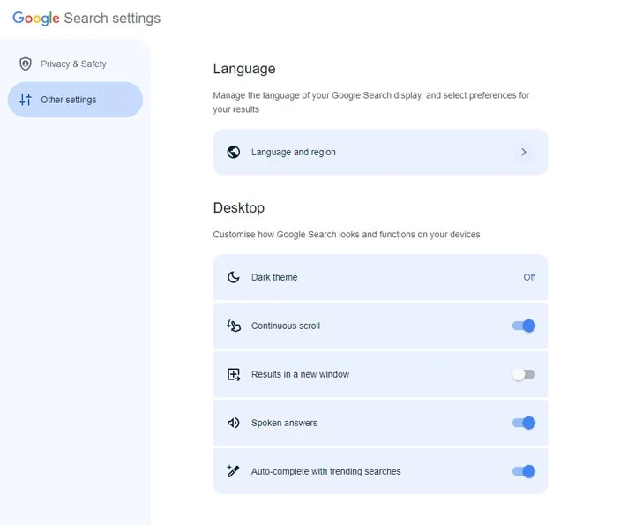Click Auto-complete with trending searches label
The width and height of the screenshot is (635, 525).
326,471
